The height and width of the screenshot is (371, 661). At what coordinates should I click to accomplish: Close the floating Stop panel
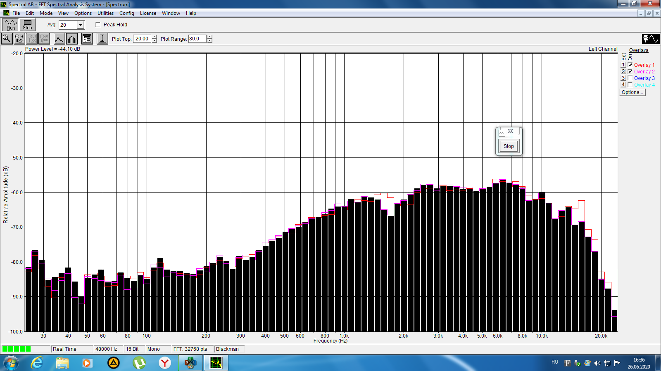point(511,131)
